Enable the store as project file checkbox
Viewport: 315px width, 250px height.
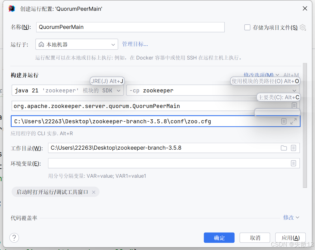point(247,27)
